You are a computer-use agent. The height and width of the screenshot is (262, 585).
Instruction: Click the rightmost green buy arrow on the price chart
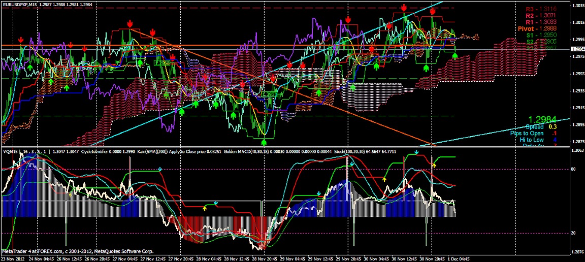point(455,55)
